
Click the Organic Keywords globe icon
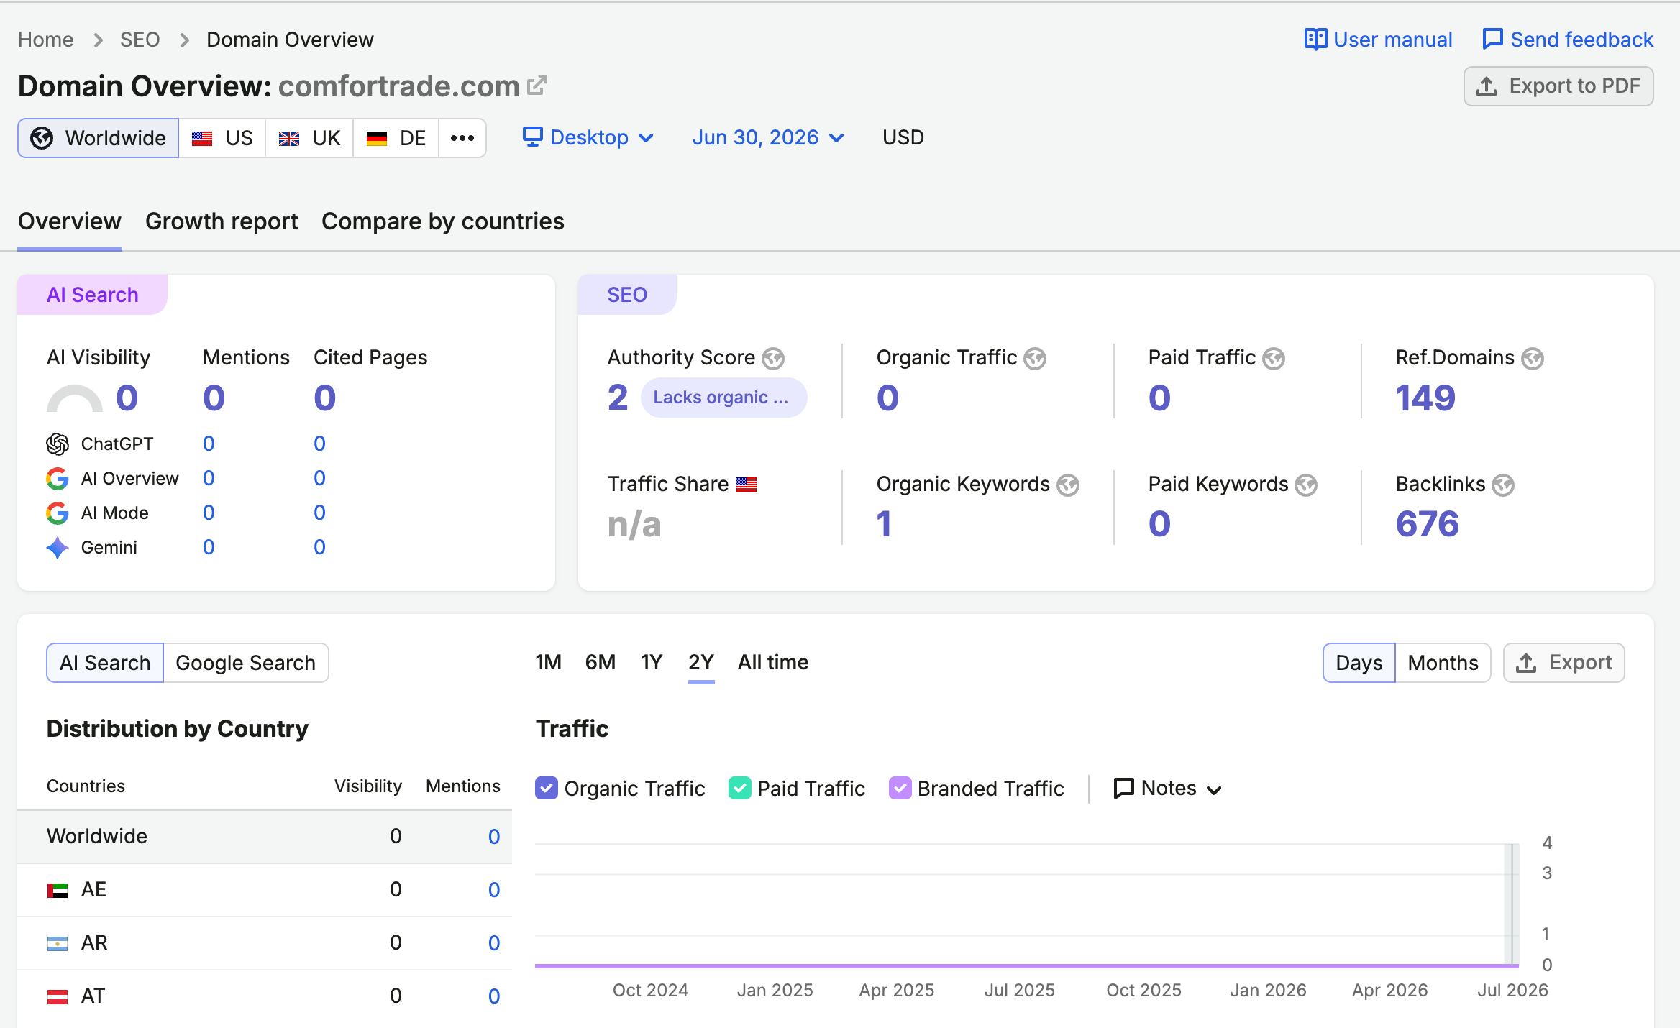1068,485
